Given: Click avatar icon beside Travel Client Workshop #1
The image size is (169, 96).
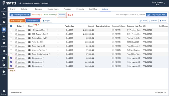Looking at the screenshot, I should [x=30, y=54].
